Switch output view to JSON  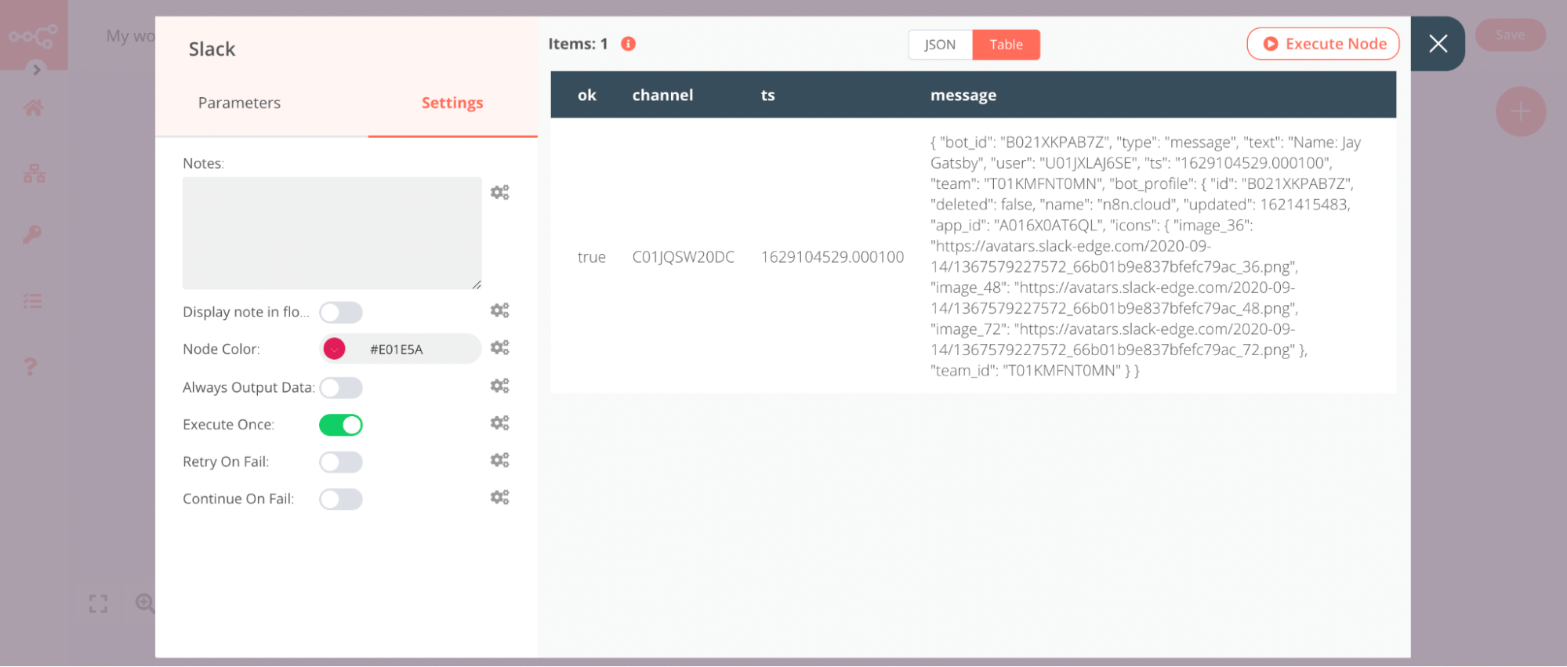940,45
